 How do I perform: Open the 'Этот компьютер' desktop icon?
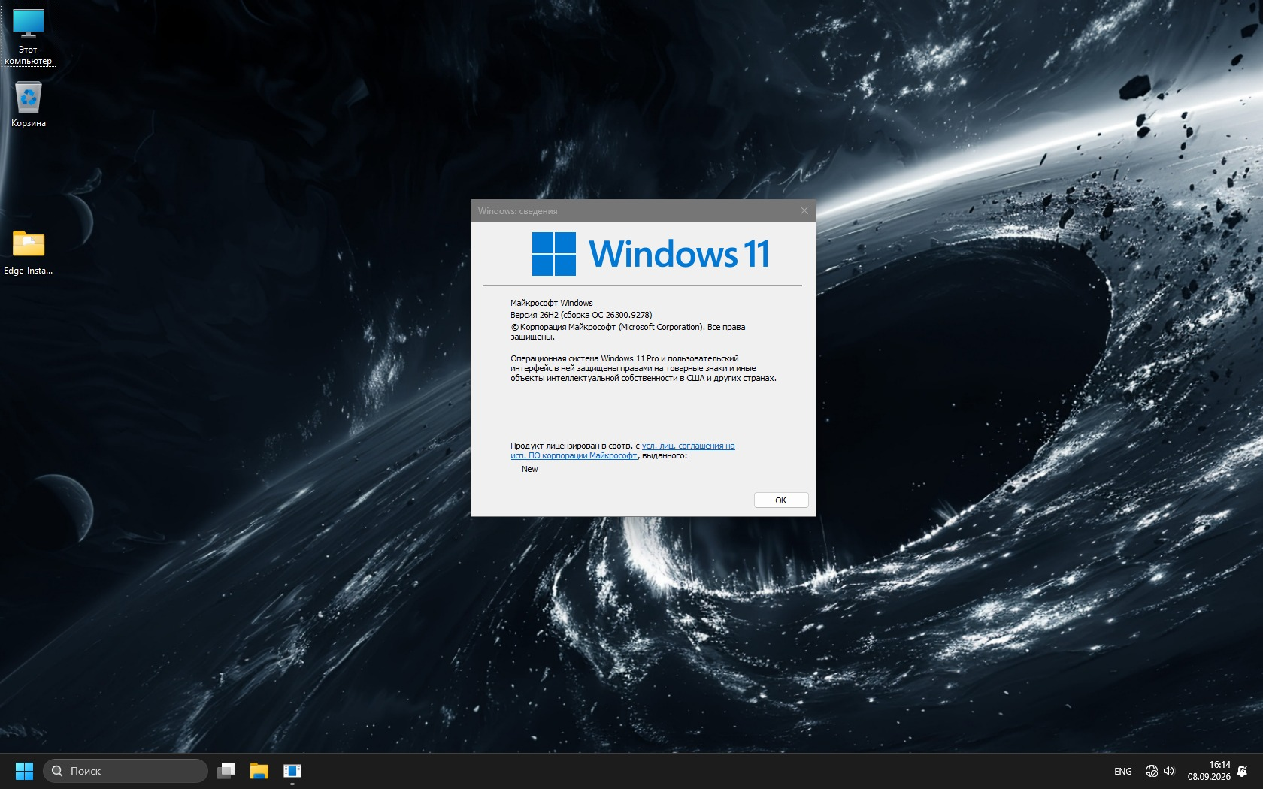point(28,35)
